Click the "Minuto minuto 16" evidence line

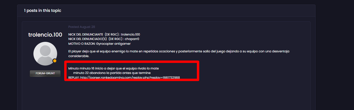[113, 68]
